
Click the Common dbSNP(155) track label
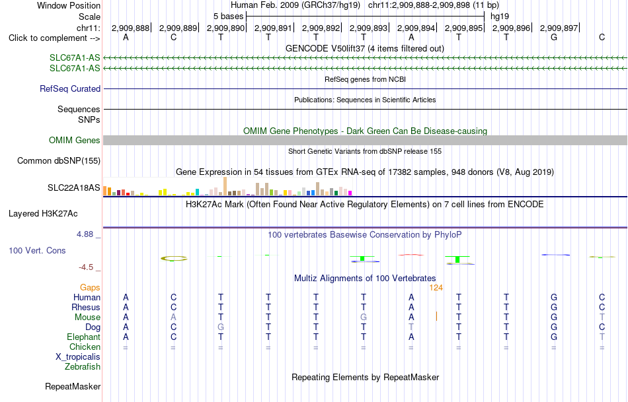tap(59, 161)
